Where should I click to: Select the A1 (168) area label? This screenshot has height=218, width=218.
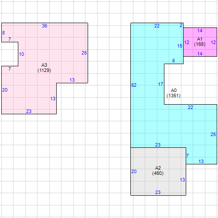pyautogui.click(x=200, y=41)
